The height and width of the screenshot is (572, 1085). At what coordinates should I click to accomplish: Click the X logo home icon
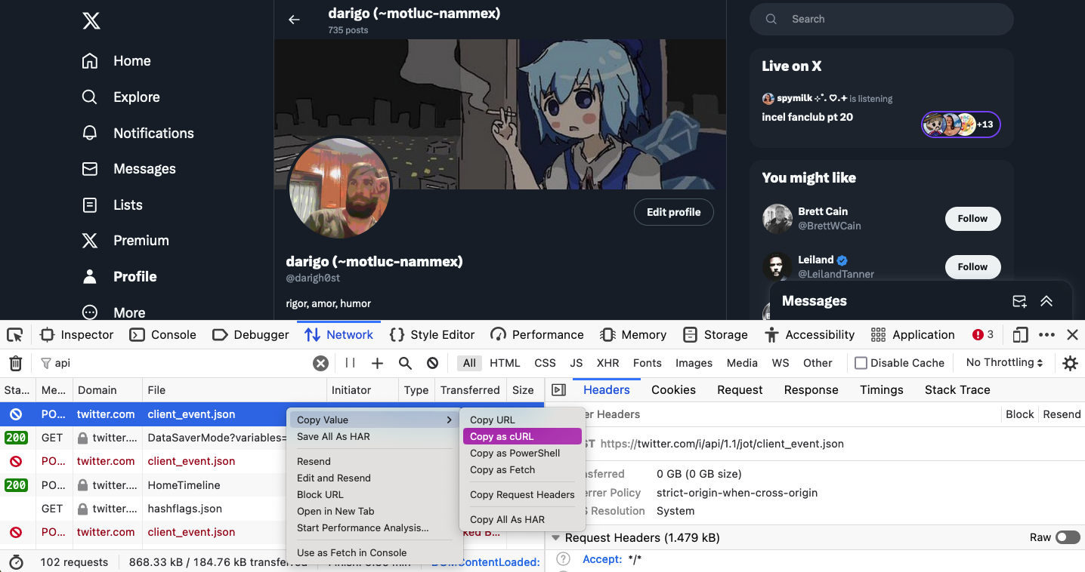point(91,21)
